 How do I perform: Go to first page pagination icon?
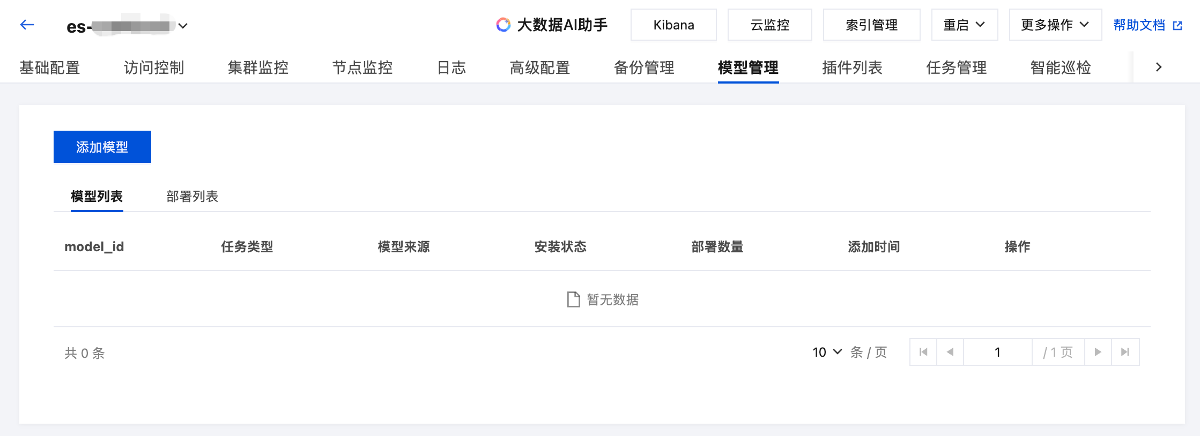(x=923, y=352)
